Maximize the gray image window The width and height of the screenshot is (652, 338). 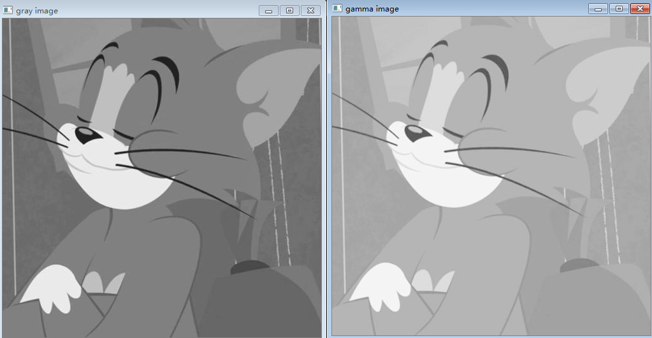click(289, 10)
